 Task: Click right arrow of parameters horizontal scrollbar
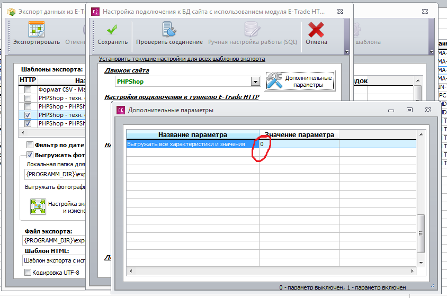(412, 271)
